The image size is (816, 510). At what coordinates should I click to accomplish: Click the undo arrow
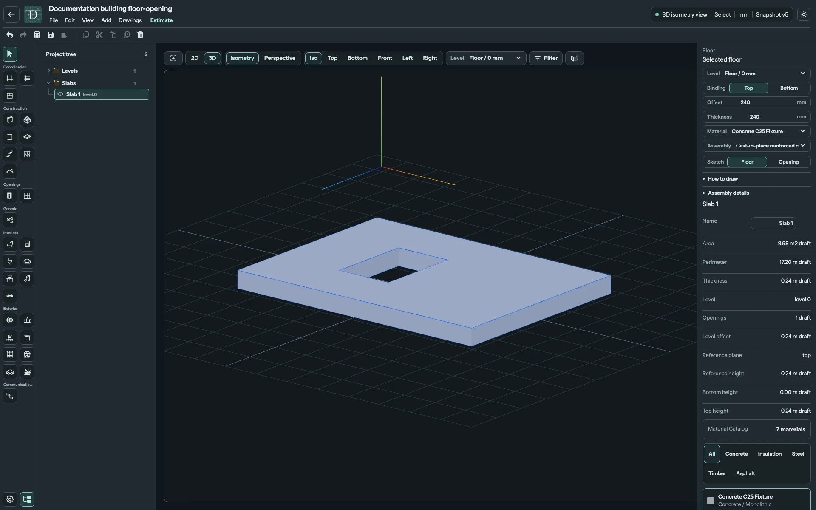pyautogui.click(x=10, y=35)
